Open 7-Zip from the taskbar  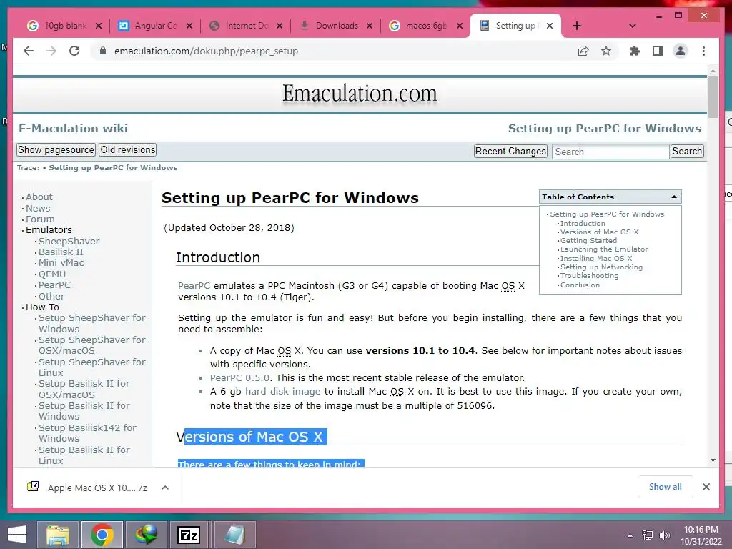tap(189, 535)
